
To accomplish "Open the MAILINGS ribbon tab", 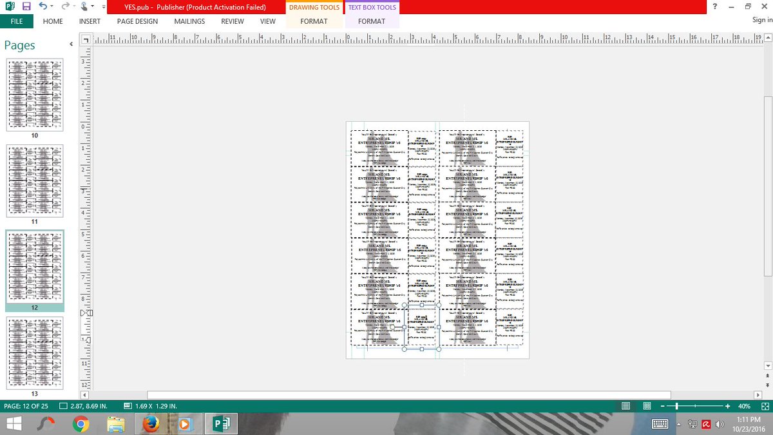I will [x=189, y=21].
